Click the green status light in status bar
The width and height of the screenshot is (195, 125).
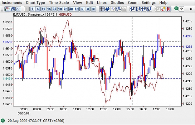[x=3, y=121]
